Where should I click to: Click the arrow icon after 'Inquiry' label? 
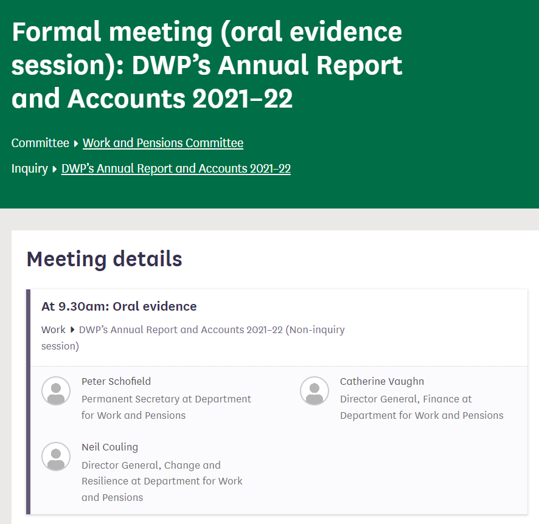point(54,169)
